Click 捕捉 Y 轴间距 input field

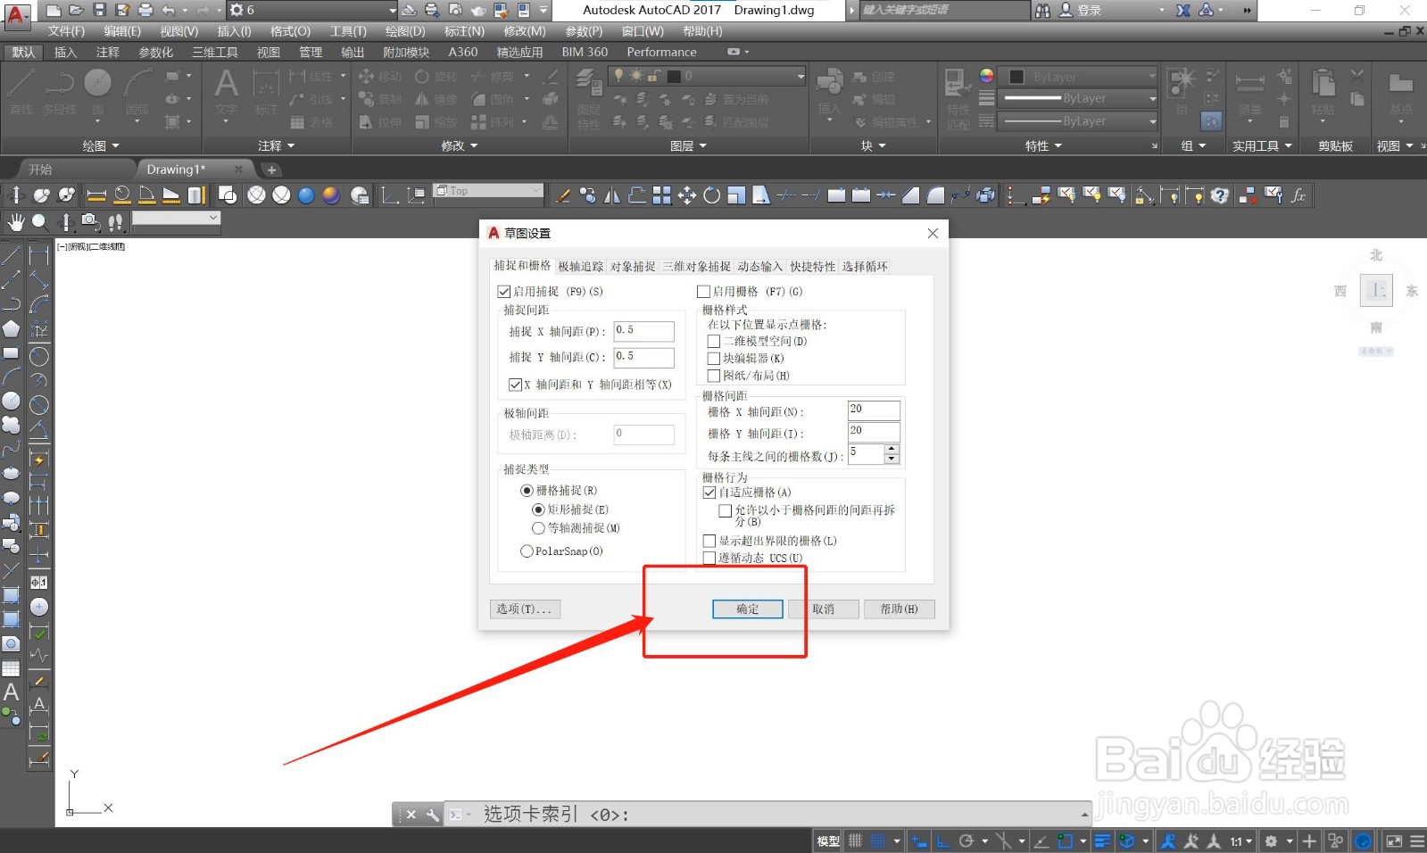tap(643, 357)
